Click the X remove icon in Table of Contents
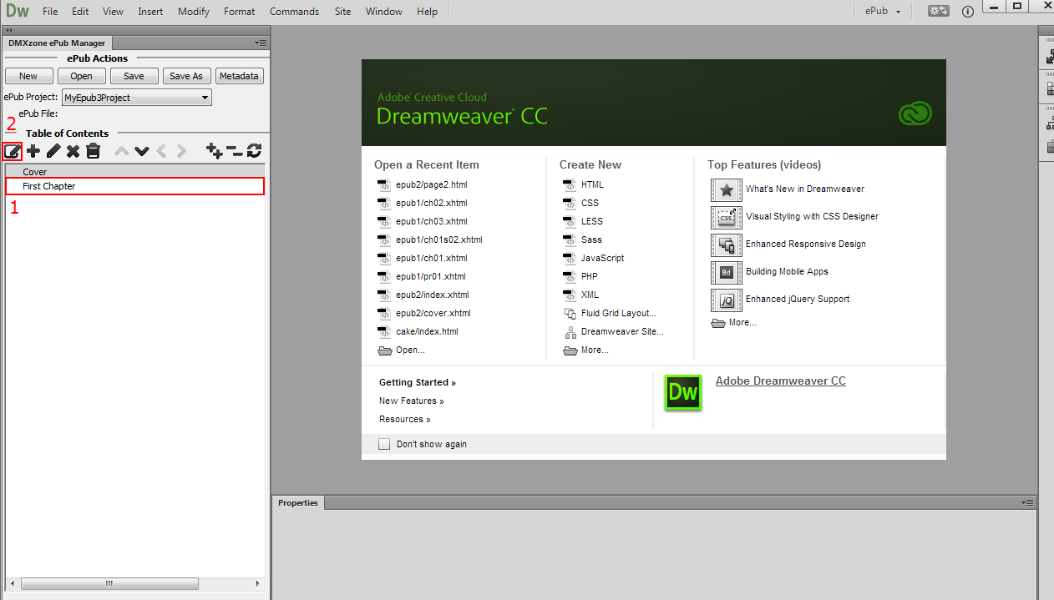The width and height of the screenshot is (1054, 600). click(73, 151)
